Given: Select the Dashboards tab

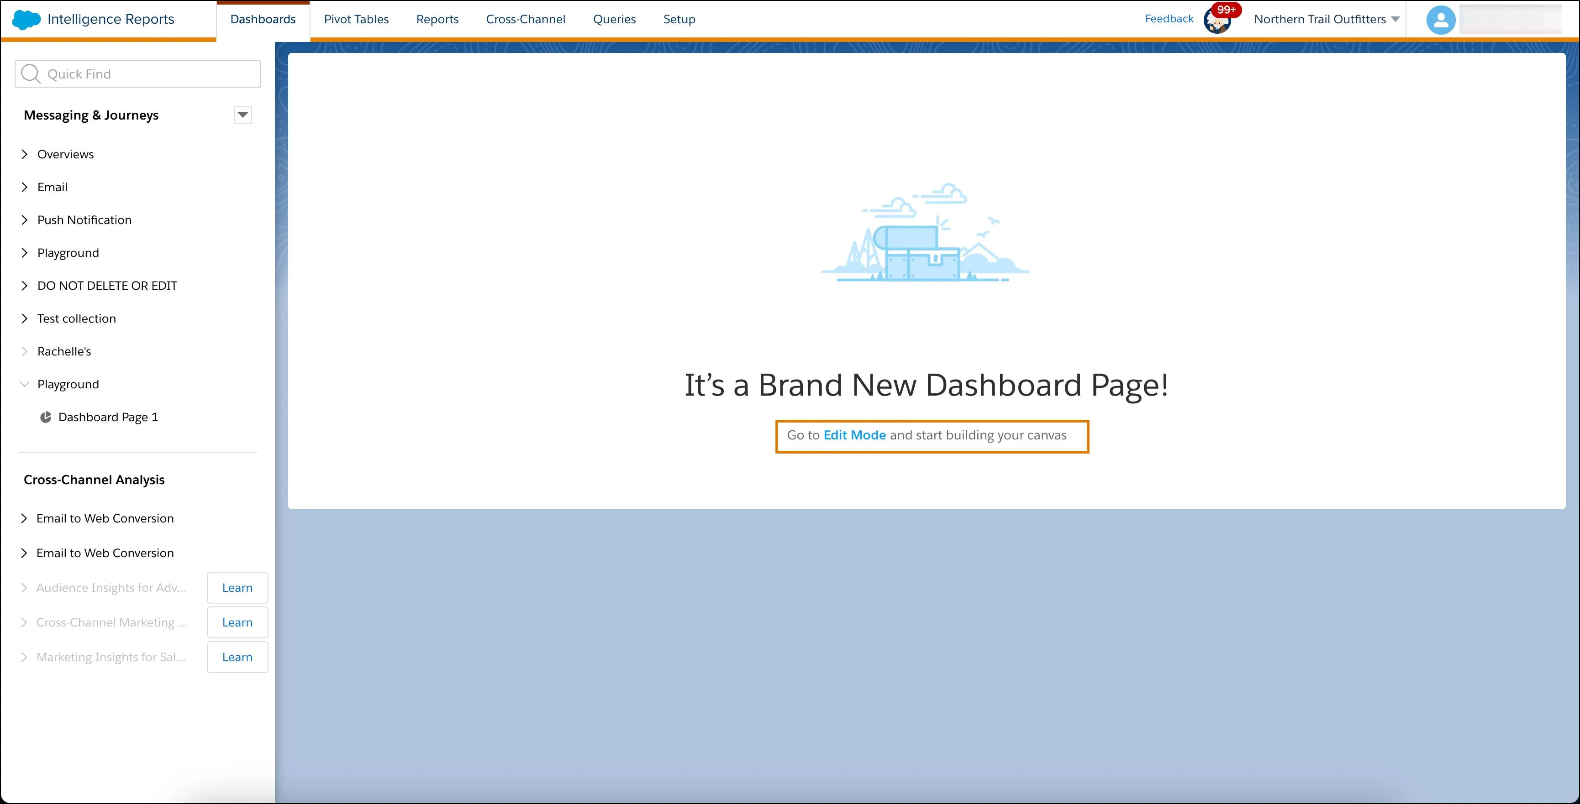Looking at the screenshot, I should [x=263, y=18].
